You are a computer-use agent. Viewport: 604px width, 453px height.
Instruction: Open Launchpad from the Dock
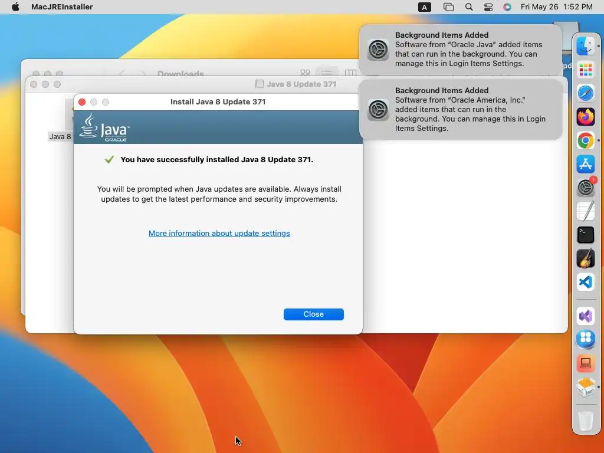586,70
